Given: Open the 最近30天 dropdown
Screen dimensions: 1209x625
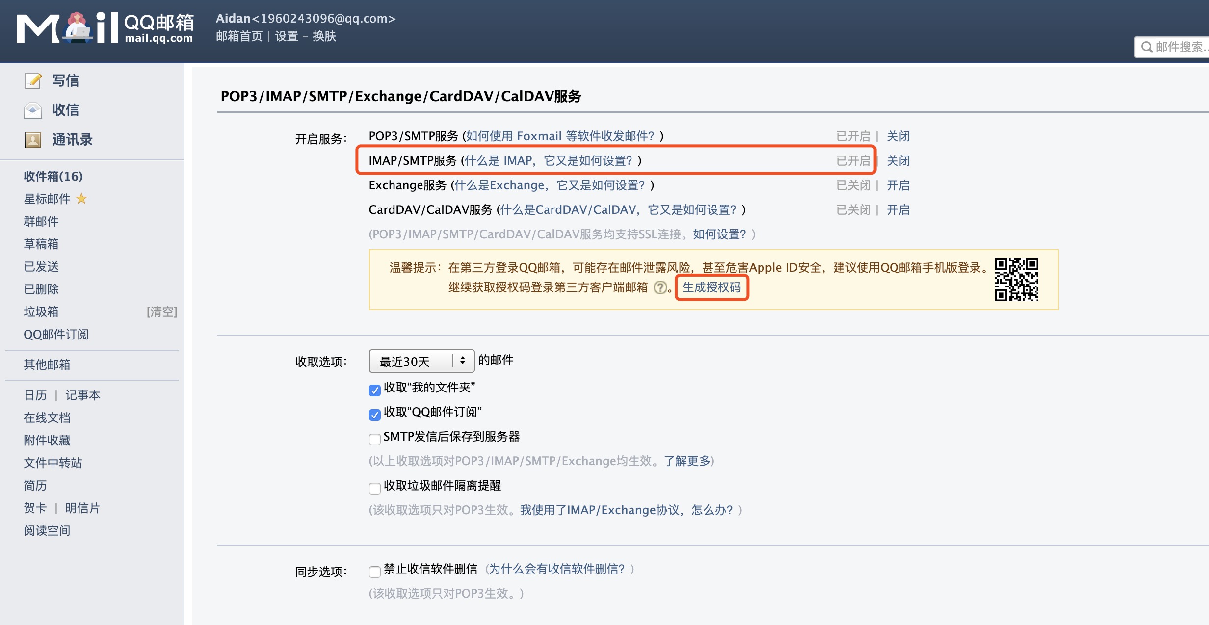Looking at the screenshot, I should (x=421, y=362).
